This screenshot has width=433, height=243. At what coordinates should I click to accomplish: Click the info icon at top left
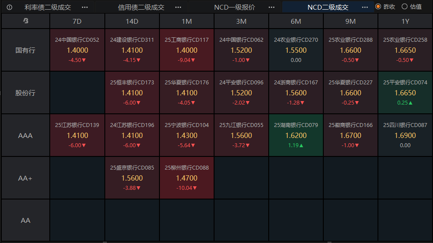click(9, 7)
